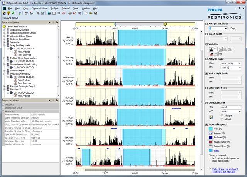
Task: Click the Rest (R) cyan color swatch
Action: point(211,129)
